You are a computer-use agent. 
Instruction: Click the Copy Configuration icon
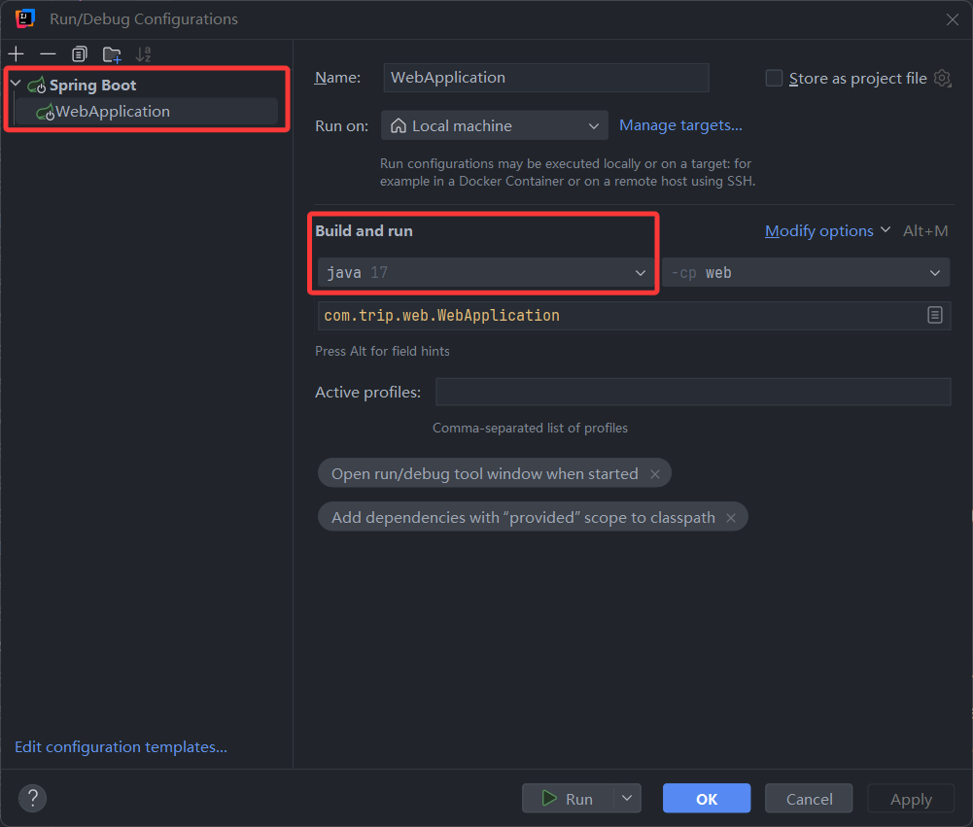pos(80,54)
